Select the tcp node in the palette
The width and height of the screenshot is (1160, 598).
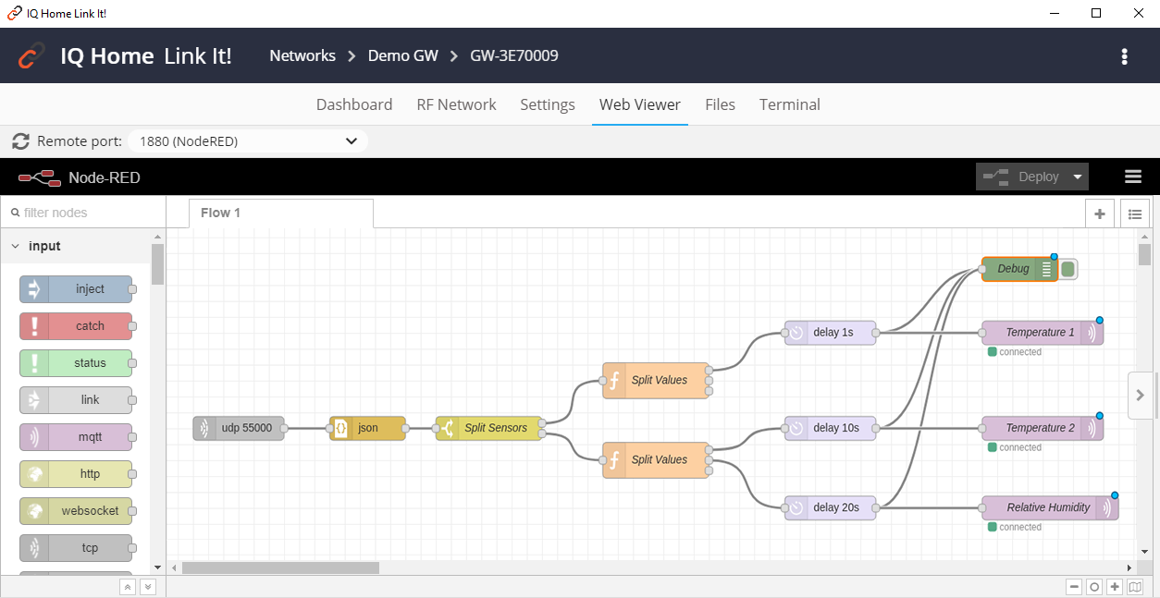point(76,548)
